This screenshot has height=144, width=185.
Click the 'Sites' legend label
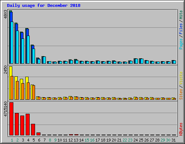click(181, 94)
